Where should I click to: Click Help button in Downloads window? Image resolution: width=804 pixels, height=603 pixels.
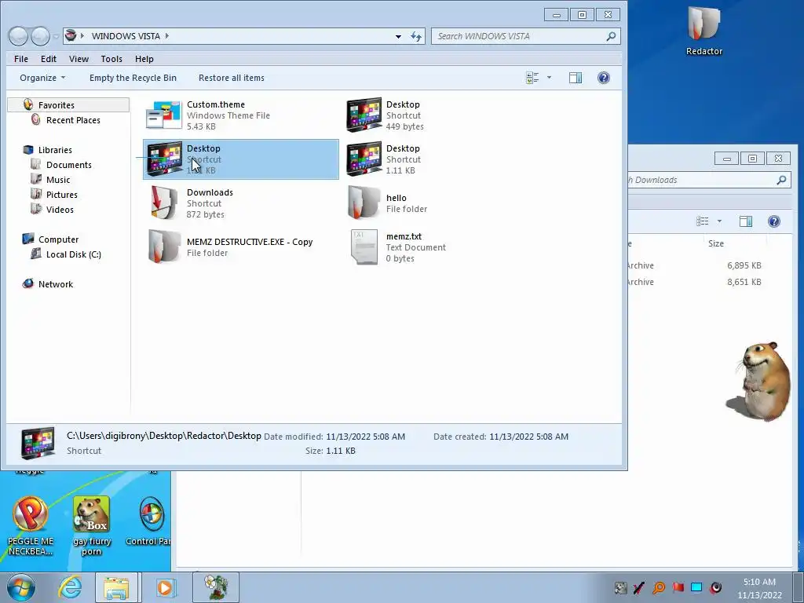tap(773, 221)
